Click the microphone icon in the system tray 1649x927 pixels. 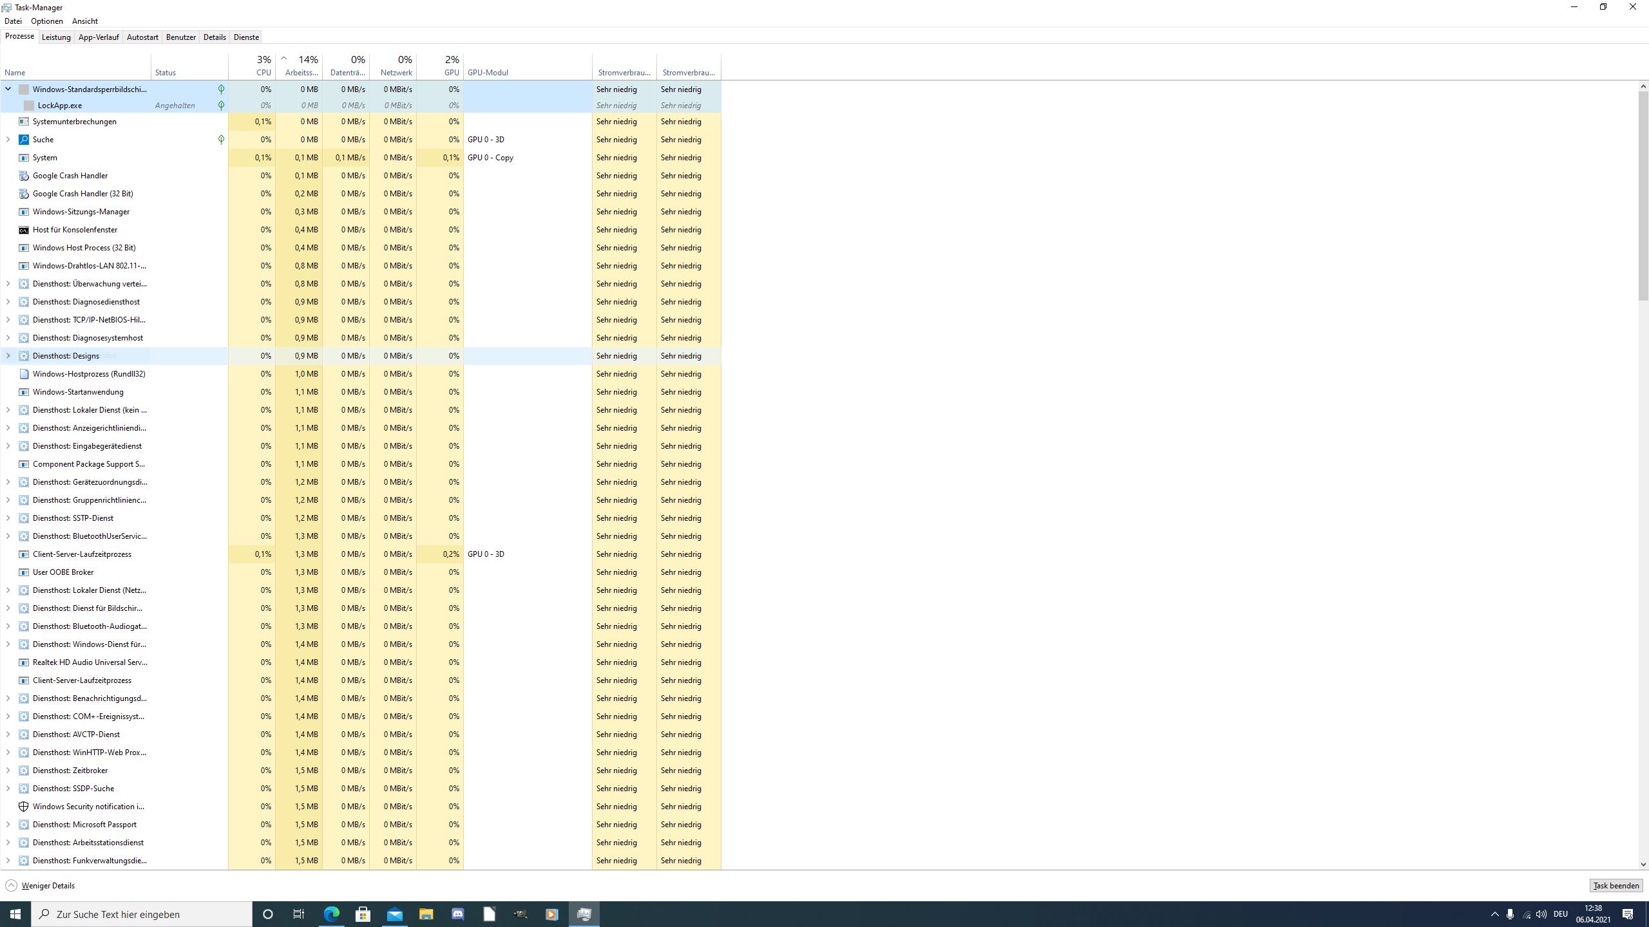1510,914
